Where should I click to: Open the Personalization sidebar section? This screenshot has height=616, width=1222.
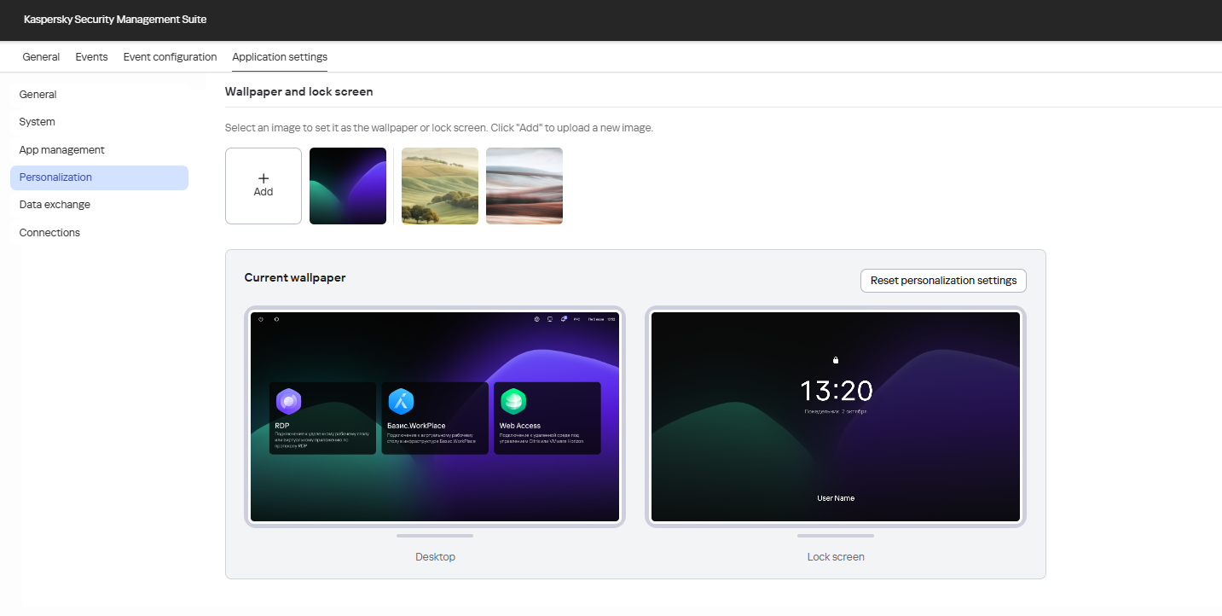tap(55, 177)
